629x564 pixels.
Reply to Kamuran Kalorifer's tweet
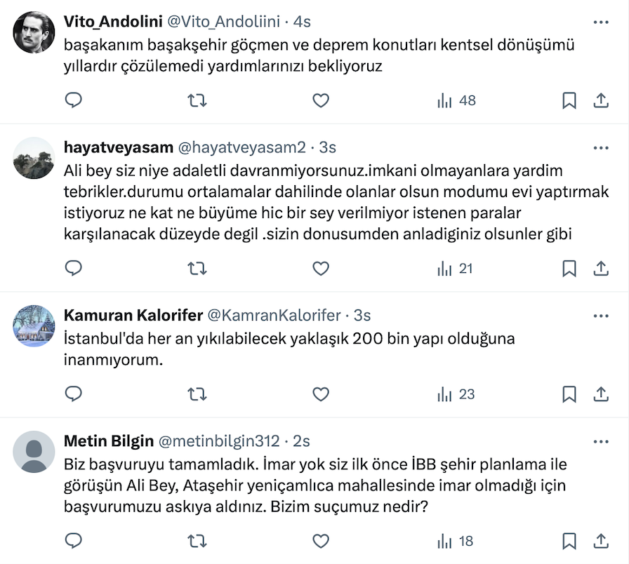click(x=74, y=395)
